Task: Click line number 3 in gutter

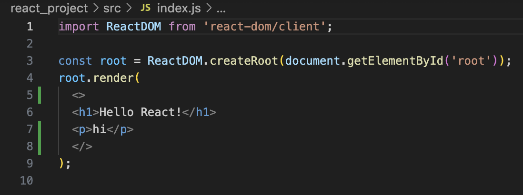Action: coord(30,61)
